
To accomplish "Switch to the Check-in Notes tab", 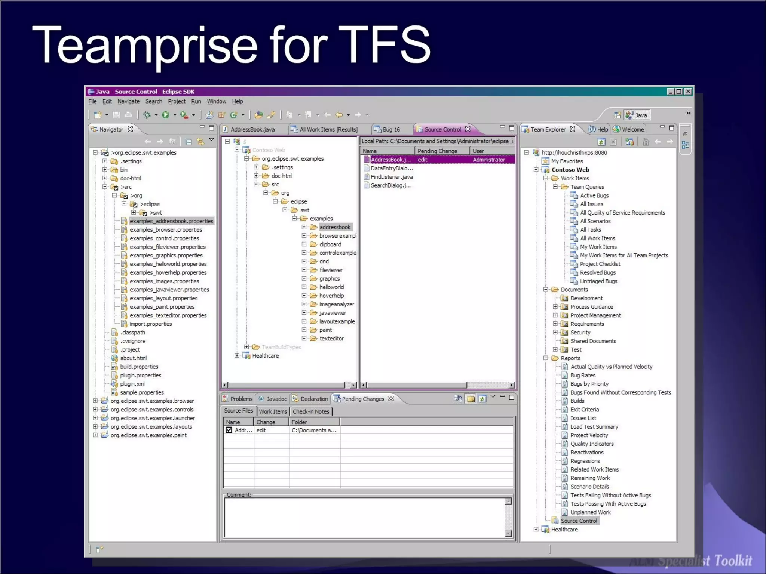I will click(311, 411).
